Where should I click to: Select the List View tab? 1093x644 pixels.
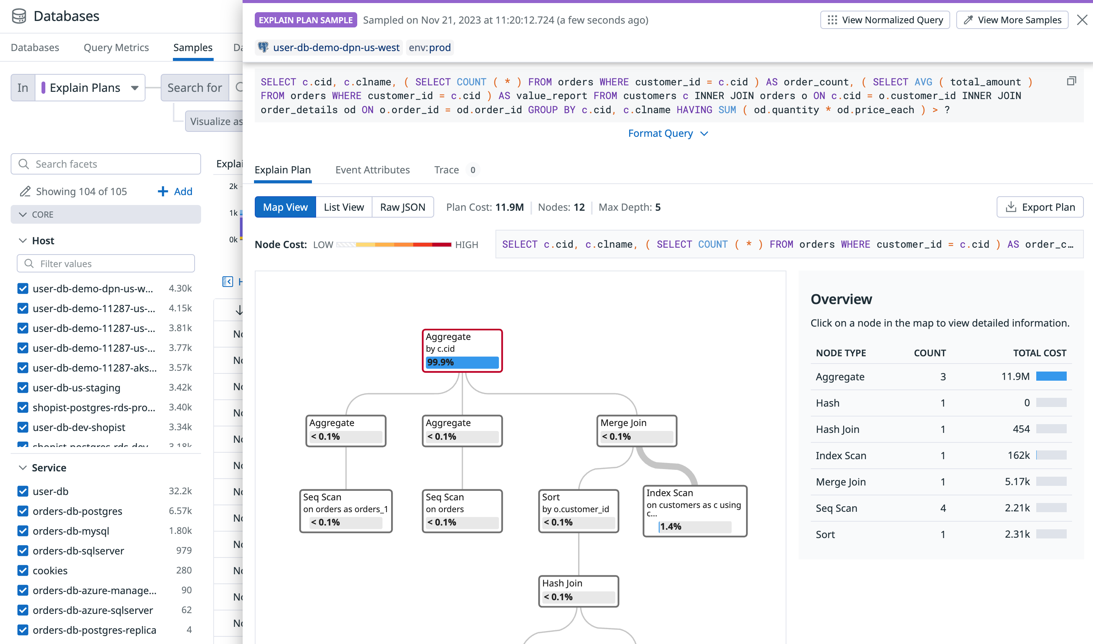344,207
